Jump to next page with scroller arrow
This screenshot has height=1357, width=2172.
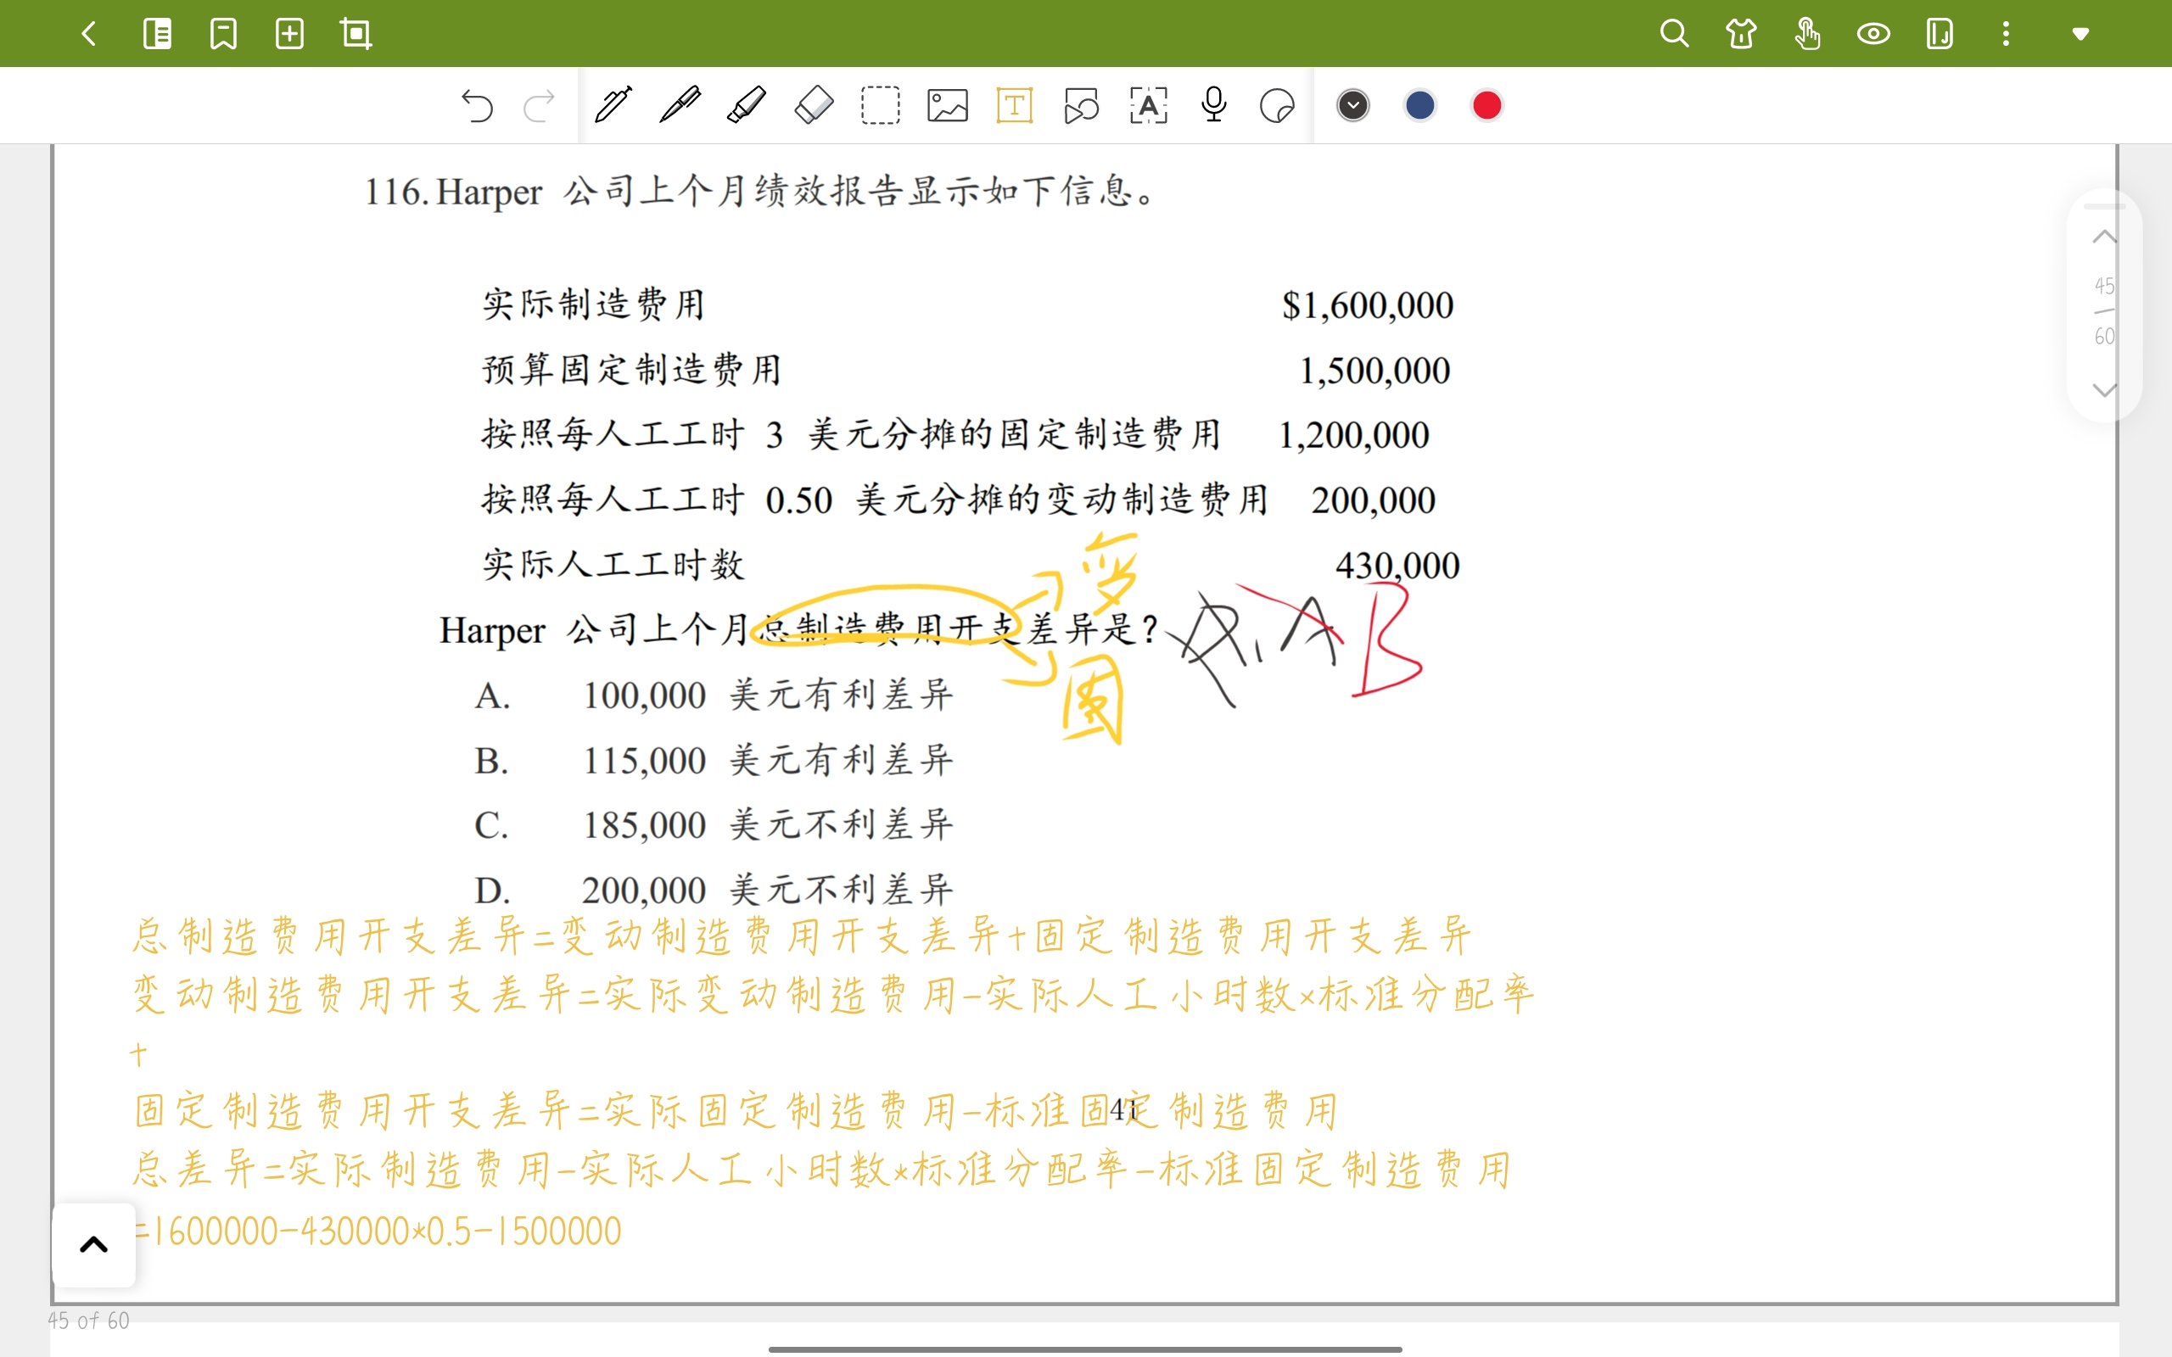(x=2104, y=389)
